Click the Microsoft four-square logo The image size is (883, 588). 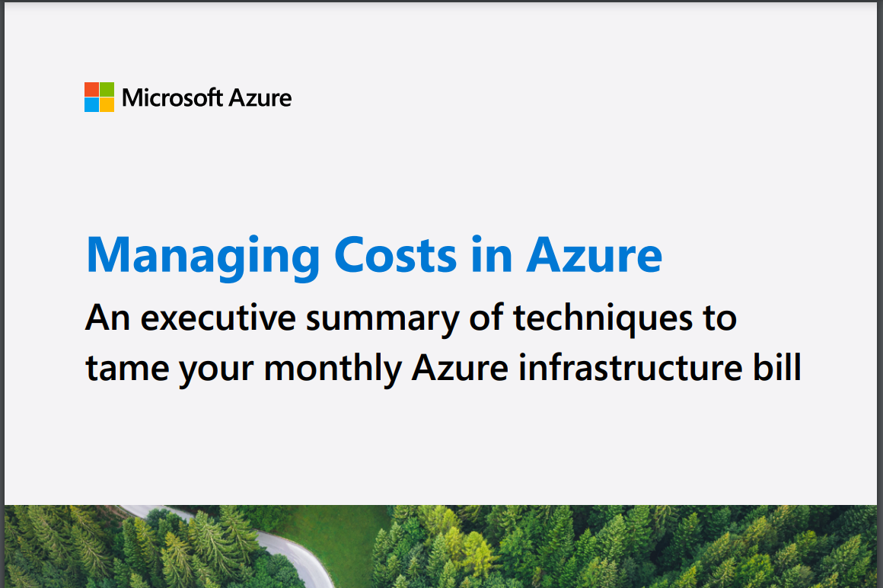pyautogui.click(x=99, y=97)
